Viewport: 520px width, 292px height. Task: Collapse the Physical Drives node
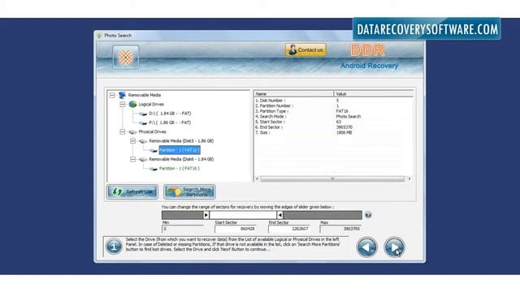tap(123, 131)
